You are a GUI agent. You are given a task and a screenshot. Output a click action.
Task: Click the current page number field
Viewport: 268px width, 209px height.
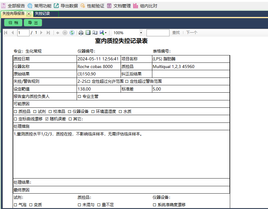(x=23, y=33)
